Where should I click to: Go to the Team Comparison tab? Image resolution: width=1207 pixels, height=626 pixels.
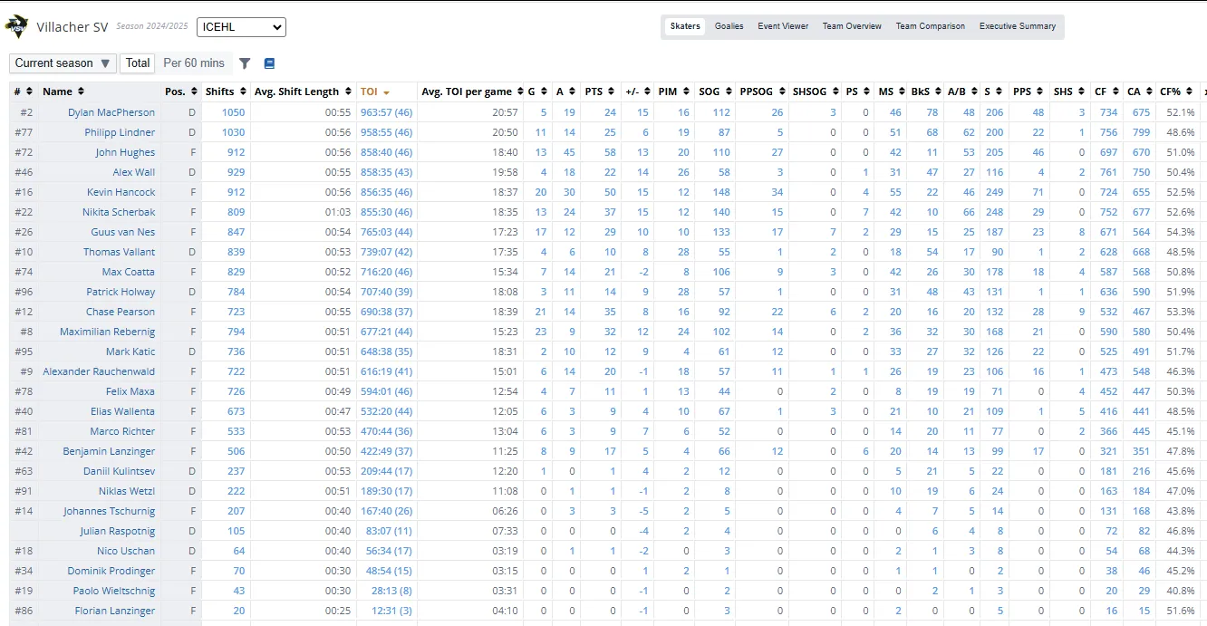tap(930, 26)
